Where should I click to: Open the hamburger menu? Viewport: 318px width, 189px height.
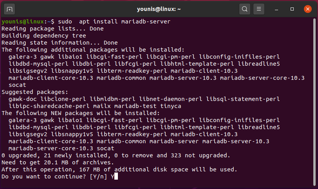(x=258, y=9)
